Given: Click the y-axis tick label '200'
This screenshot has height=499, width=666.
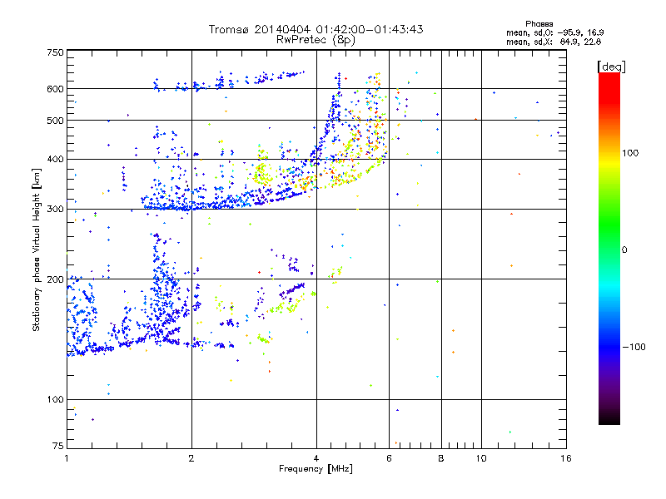Looking at the screenshot, I should [x=55, y=279].
